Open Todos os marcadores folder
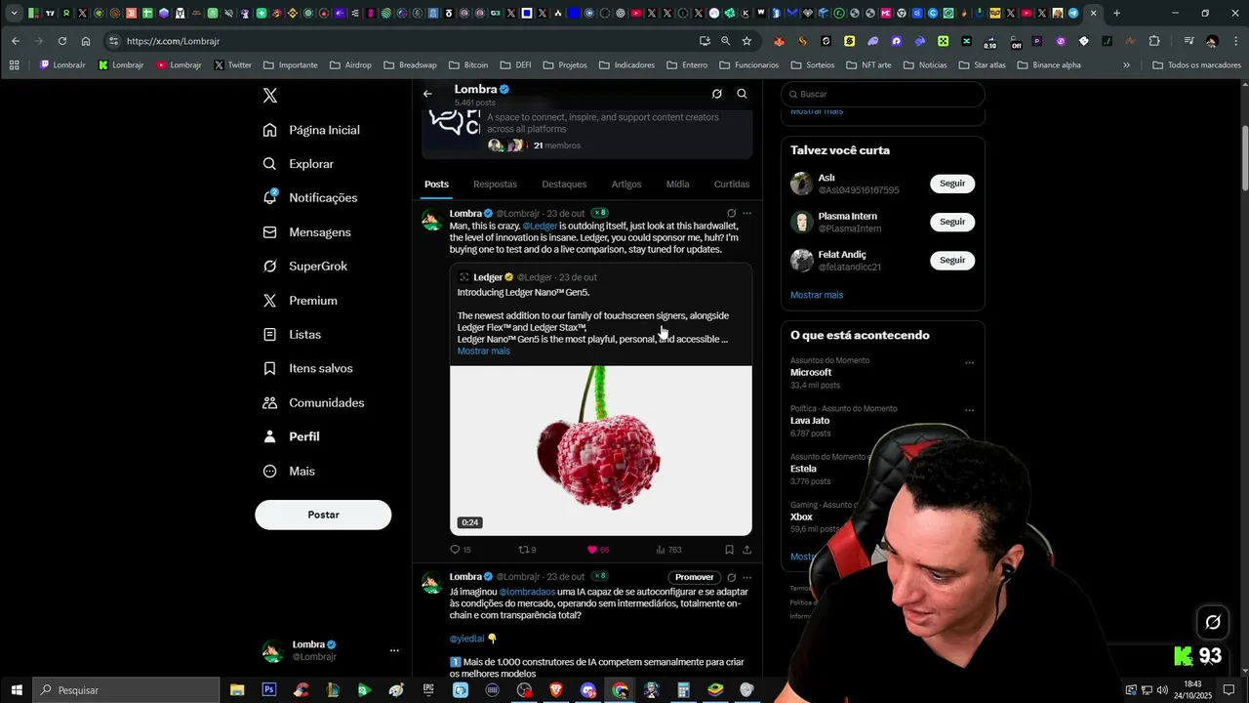1249x703 pixels. point(1196,65)
